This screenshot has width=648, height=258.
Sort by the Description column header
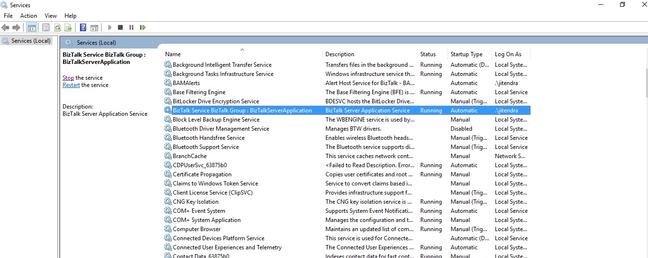[x=370, y=54]
